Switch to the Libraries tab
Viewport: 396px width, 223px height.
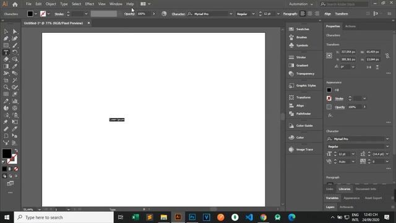[344, 189]
